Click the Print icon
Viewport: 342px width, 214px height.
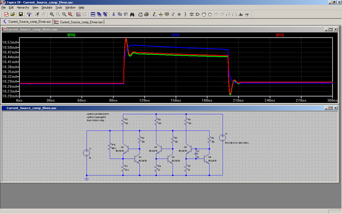[146, 14]
